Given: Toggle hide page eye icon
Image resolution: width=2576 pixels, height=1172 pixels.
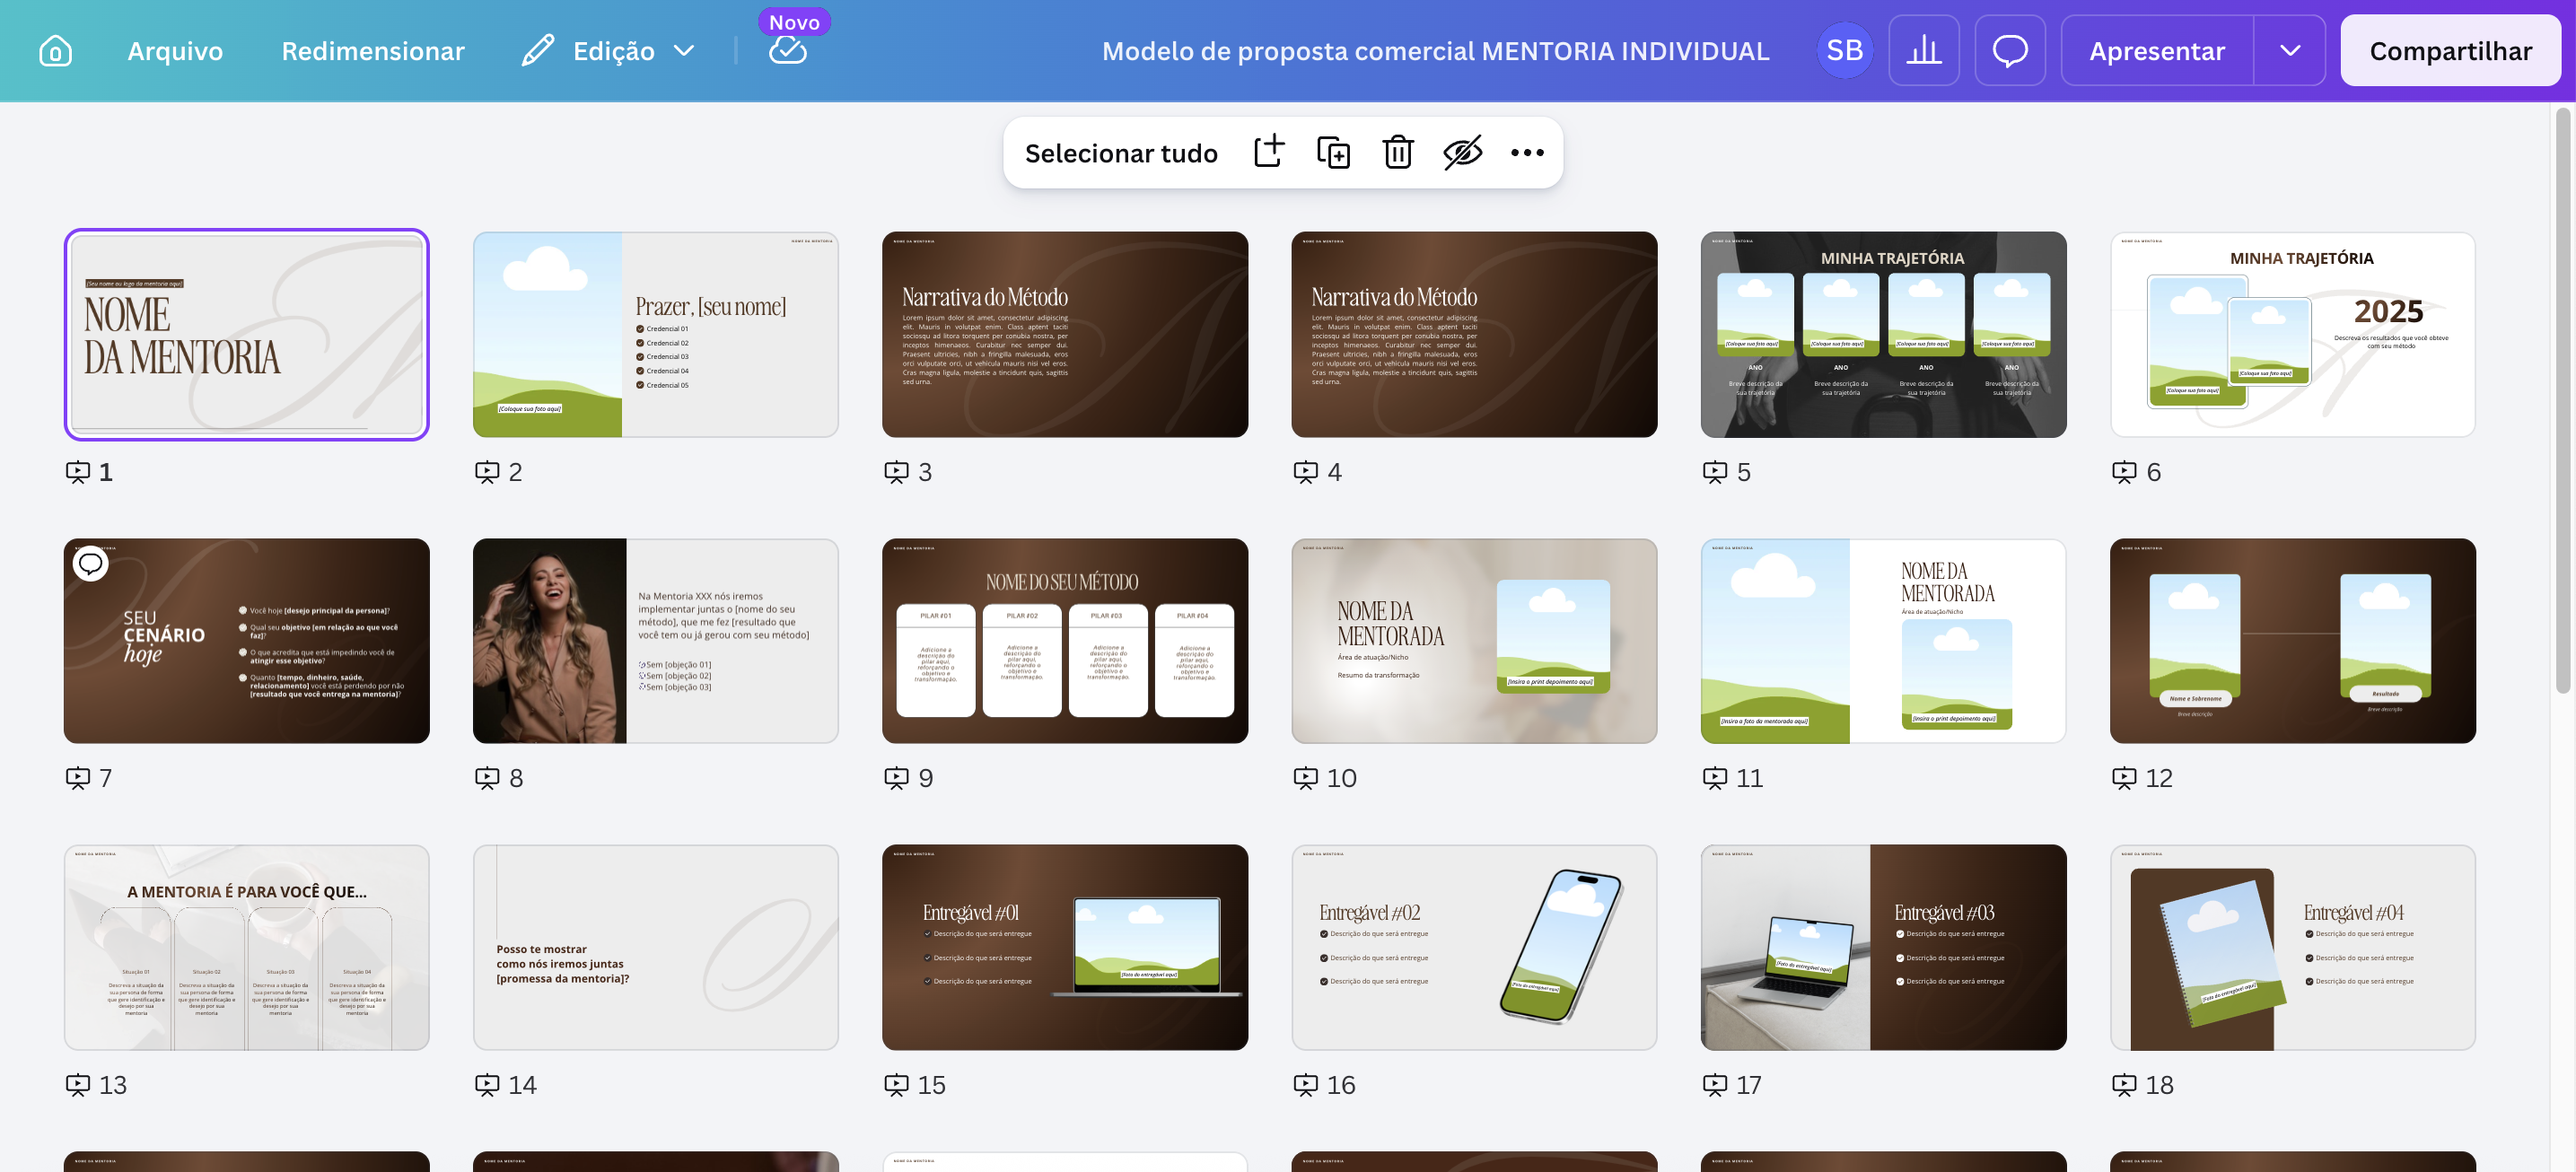Looking at the screenshot, I should click(x=1463, y=152).
